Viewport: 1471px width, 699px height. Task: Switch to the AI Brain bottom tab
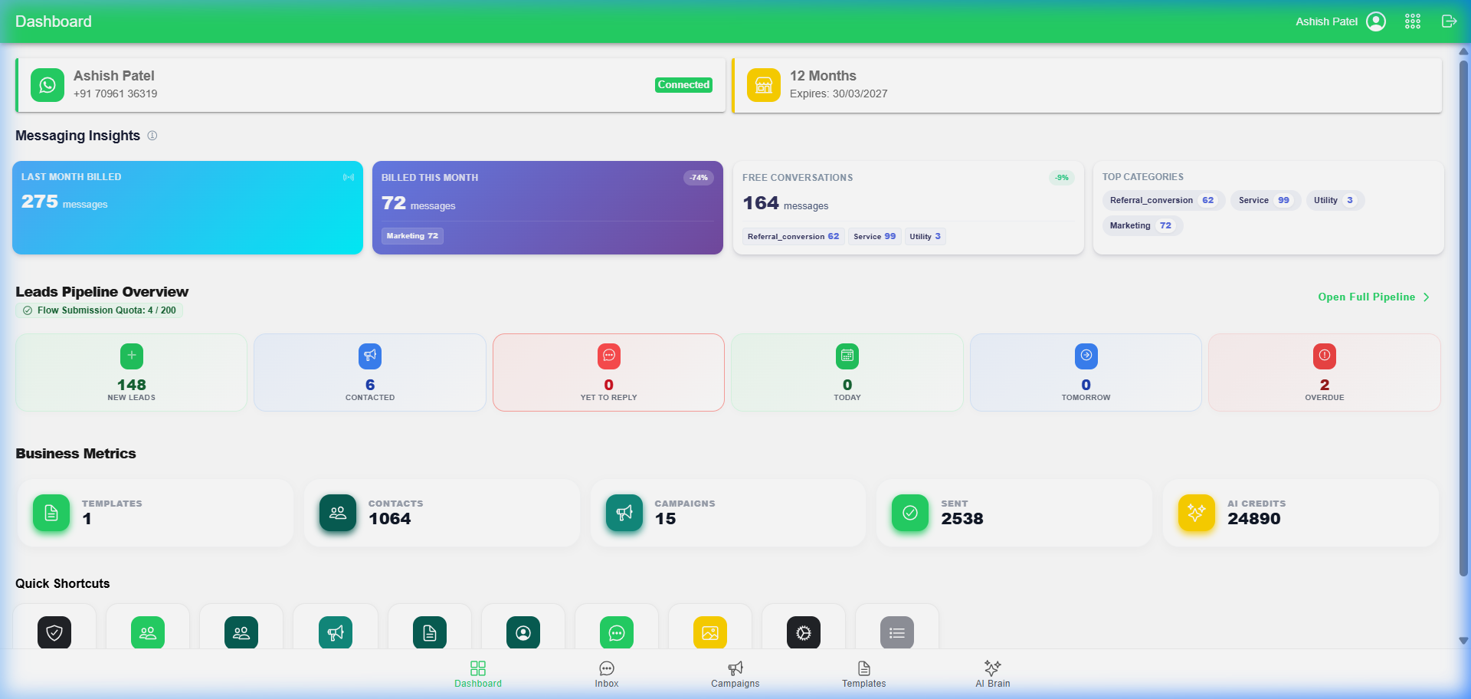993,674
